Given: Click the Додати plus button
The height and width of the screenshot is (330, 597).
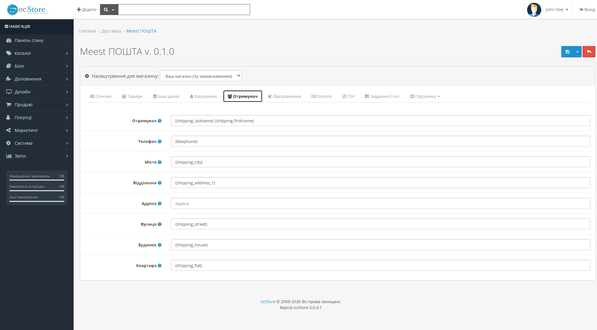Looking at the screenshot, I should click(x=86, y=10).
